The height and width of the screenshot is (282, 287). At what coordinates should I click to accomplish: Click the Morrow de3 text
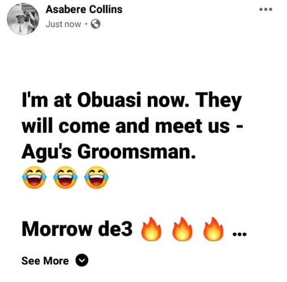(77, 229)
